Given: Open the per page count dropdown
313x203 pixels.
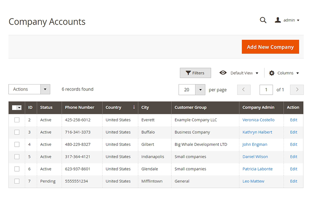Looking at the screenshot, I should pos(200,90).
